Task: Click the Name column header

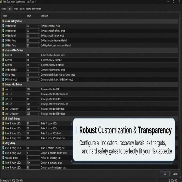Action: [x=14, y=16]
